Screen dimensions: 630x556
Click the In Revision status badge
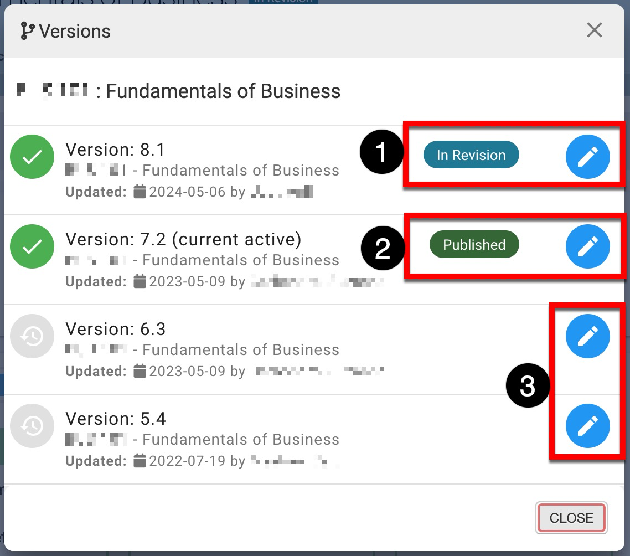471,155
